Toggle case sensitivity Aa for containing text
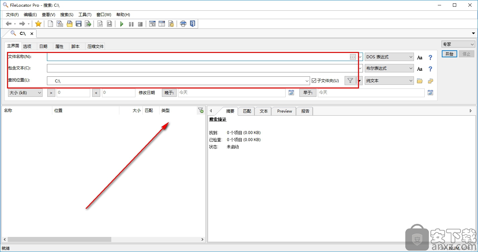The width and height of the screenshot is (478, 252). pyautogui.click(x=420, y=69)
